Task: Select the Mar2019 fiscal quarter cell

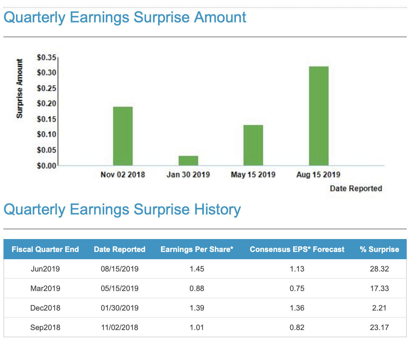Action: (x=45, y=288)
